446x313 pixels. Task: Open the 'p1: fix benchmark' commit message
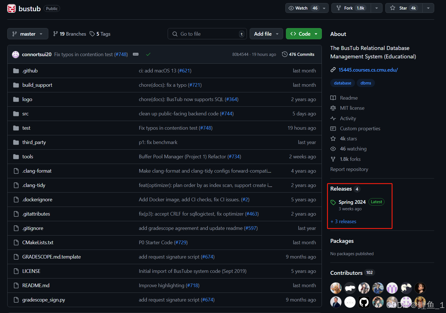coord(158,142)
